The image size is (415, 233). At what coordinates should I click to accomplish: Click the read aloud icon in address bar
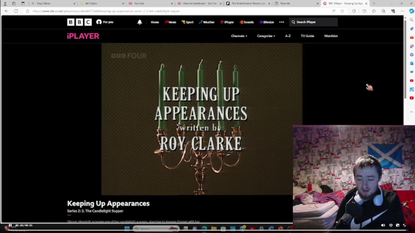[x=334, y=11]
